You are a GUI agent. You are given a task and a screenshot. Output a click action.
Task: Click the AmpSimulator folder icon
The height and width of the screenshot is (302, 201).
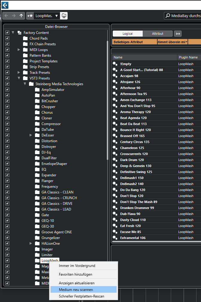click(x=37, y=90)
